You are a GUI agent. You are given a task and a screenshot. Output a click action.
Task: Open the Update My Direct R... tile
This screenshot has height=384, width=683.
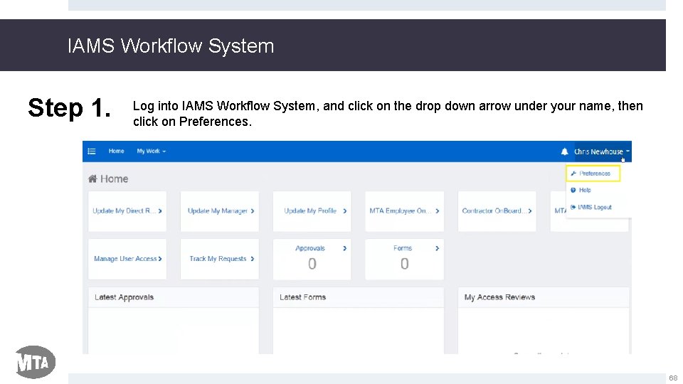pyautogui.click(x=127, y=211)
